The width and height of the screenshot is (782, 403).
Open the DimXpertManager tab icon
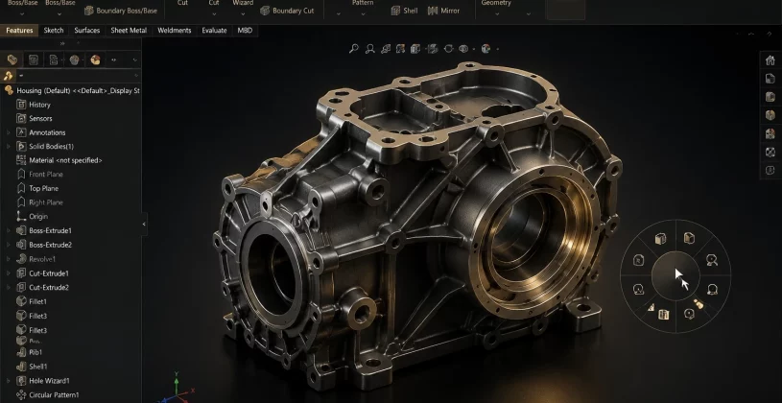pos(74,60)
